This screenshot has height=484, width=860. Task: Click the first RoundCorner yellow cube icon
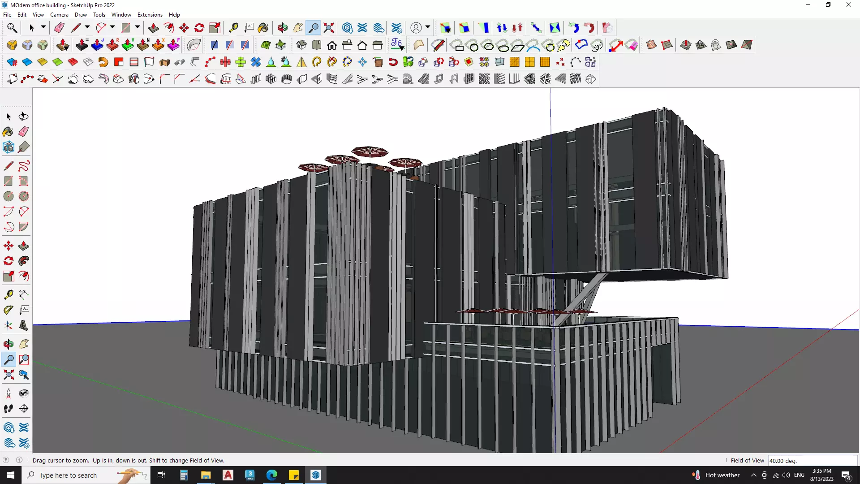click(12, 45)
